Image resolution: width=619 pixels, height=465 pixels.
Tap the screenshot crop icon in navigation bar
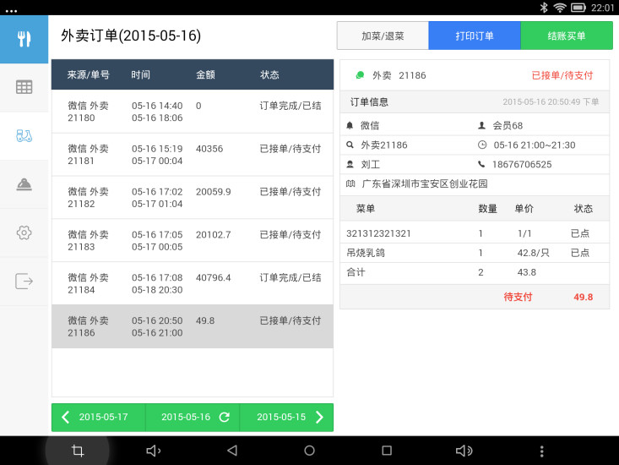(x=77, y=451)
